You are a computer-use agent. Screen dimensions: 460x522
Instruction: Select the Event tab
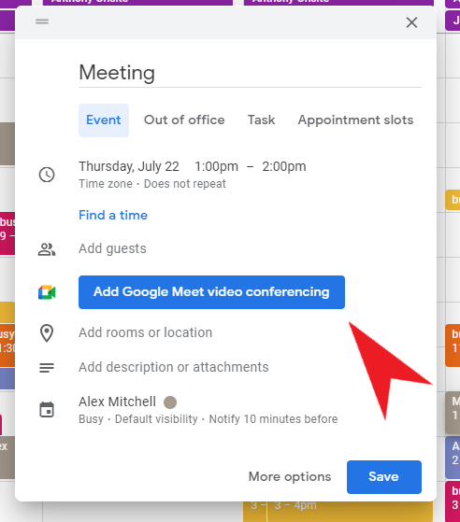pos(104,120)
